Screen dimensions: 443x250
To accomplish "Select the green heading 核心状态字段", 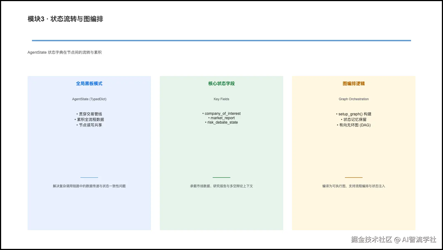I will coord(221,83).
